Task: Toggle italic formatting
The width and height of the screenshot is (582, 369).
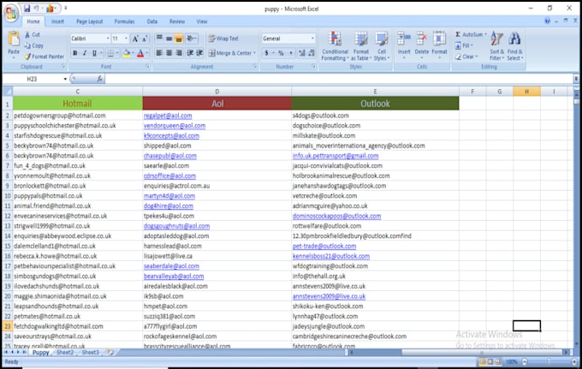Action: (85, 53)
